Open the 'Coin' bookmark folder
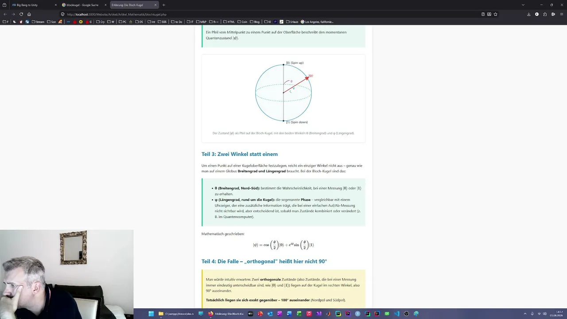 pyautogui.click(x=242, y=22)
